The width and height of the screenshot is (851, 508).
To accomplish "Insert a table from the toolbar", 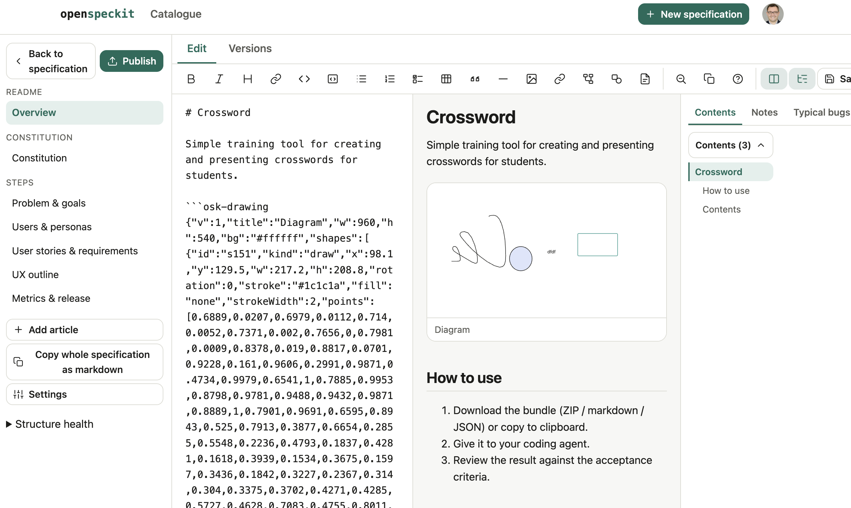I will [x=446, y=79].
